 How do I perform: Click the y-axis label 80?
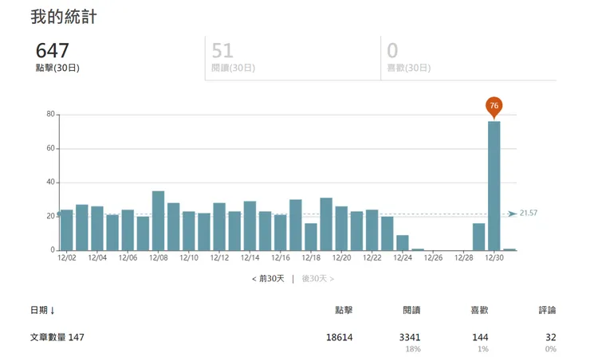click(x=51, y=114)
